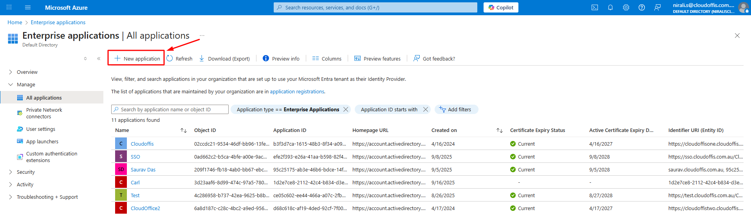Open Preview features
This screenshot has width=751, height=214.
pos(377,59)
